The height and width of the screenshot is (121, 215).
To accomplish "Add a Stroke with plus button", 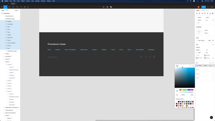I will click(213, 70).
